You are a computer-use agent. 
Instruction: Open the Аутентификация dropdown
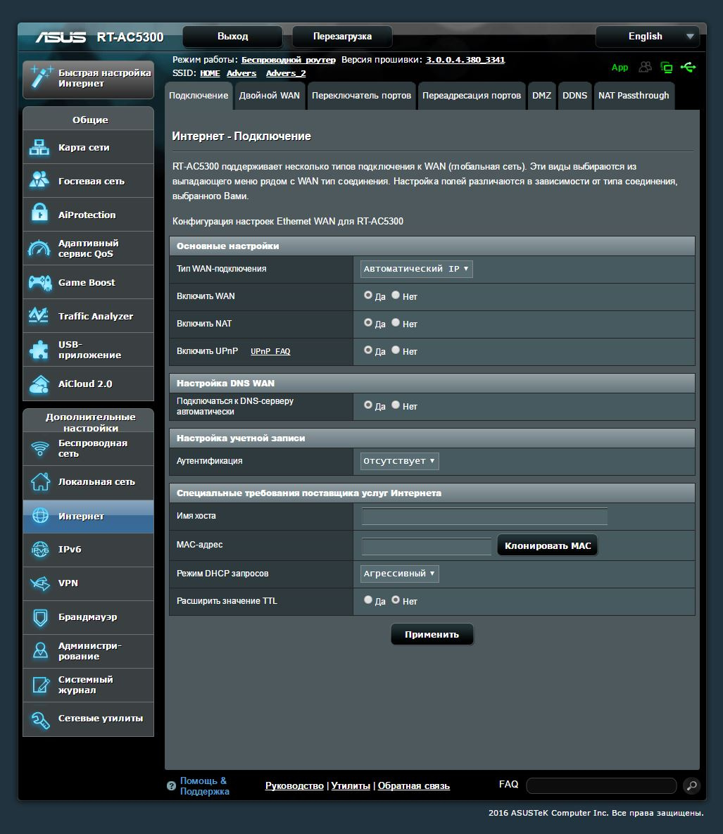pos(400,461)
